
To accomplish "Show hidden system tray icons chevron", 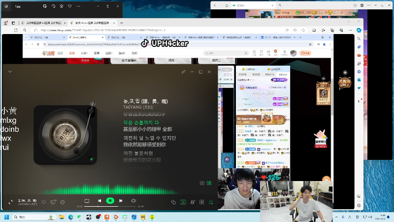I will tap(336, 217).
